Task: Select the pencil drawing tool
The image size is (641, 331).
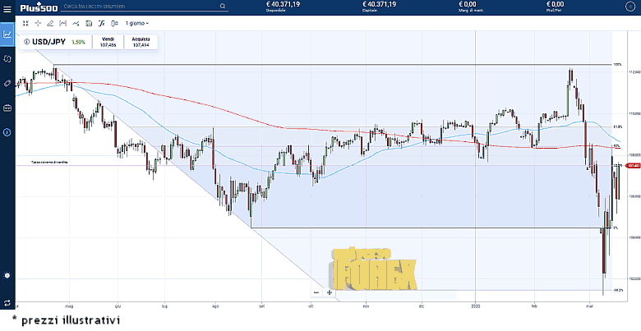Action: point(50,23)
